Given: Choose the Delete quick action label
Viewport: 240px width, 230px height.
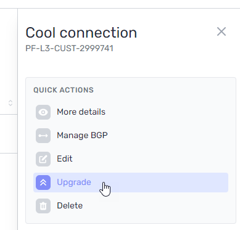Looking at the screenshot, I should [x=70, y=206].
